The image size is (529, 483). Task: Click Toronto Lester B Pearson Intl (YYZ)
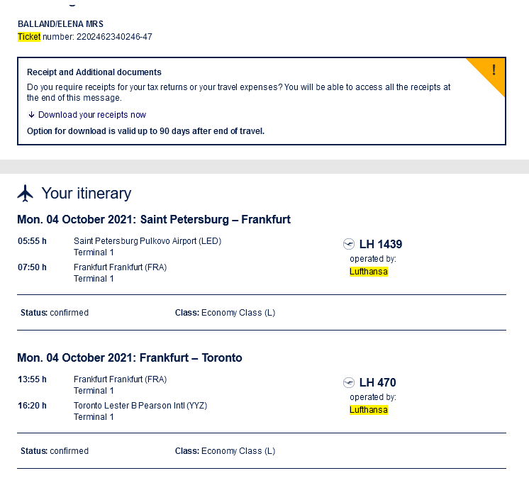click(140, 406)
